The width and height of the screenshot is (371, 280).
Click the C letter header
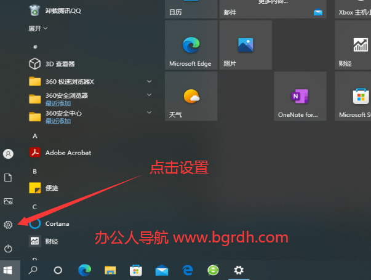35,207
